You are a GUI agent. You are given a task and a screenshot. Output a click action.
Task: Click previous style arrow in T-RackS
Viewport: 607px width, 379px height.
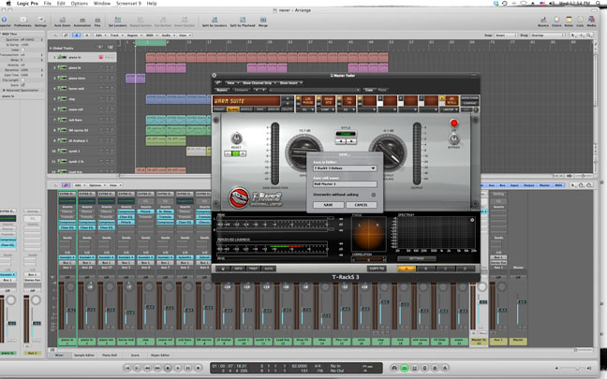(x=341, y=141)
